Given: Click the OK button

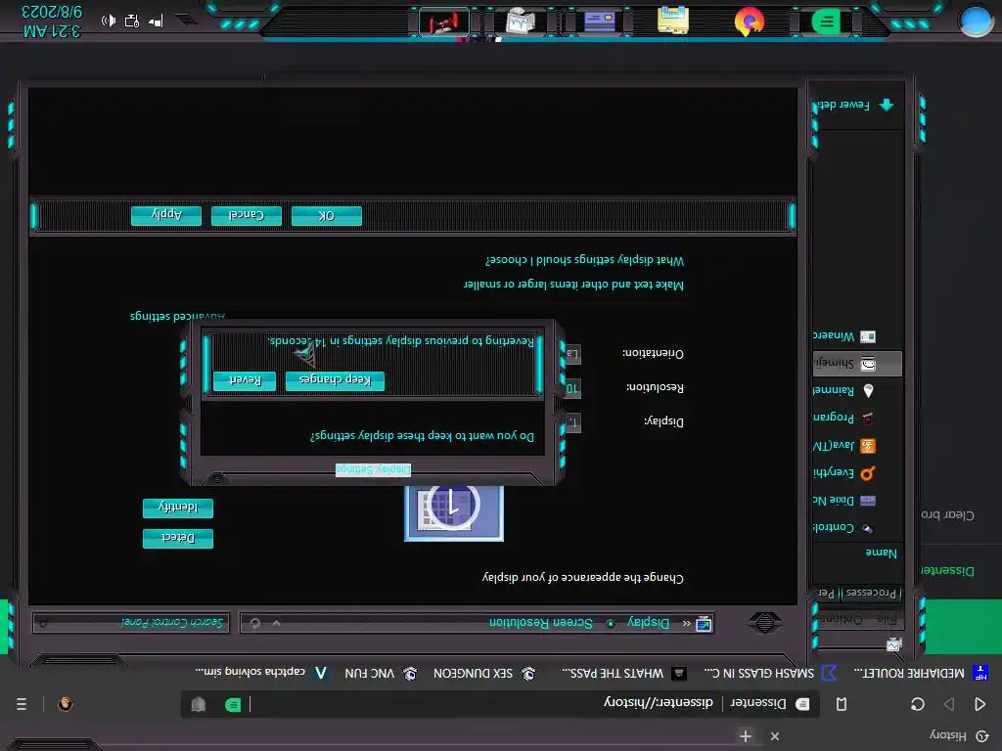Looking at the screenshot, I should click(327, 216).
